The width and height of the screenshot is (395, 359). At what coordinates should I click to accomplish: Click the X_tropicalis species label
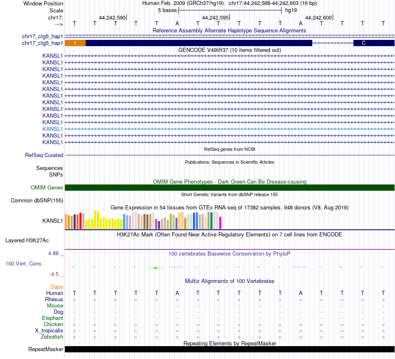coord(49,331)
